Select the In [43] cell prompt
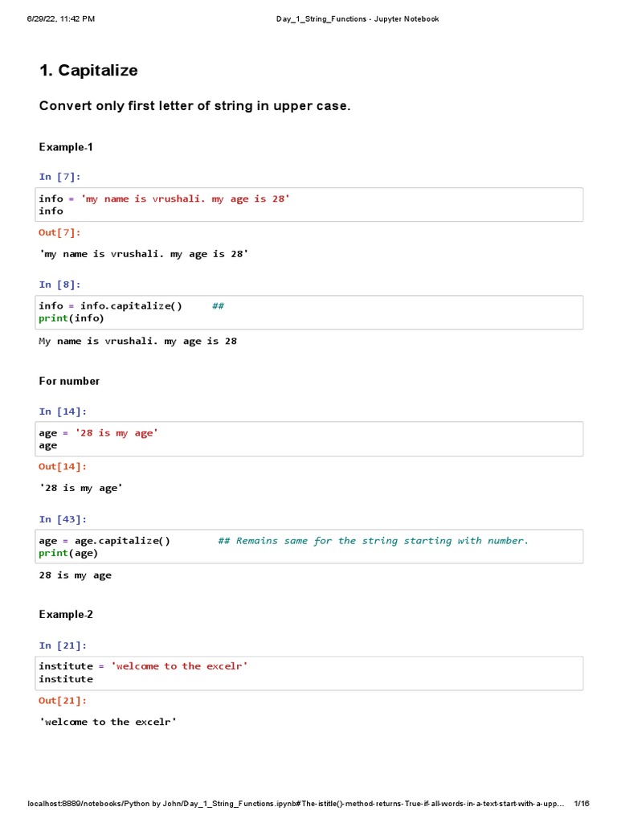 click(x=63, y=519)
